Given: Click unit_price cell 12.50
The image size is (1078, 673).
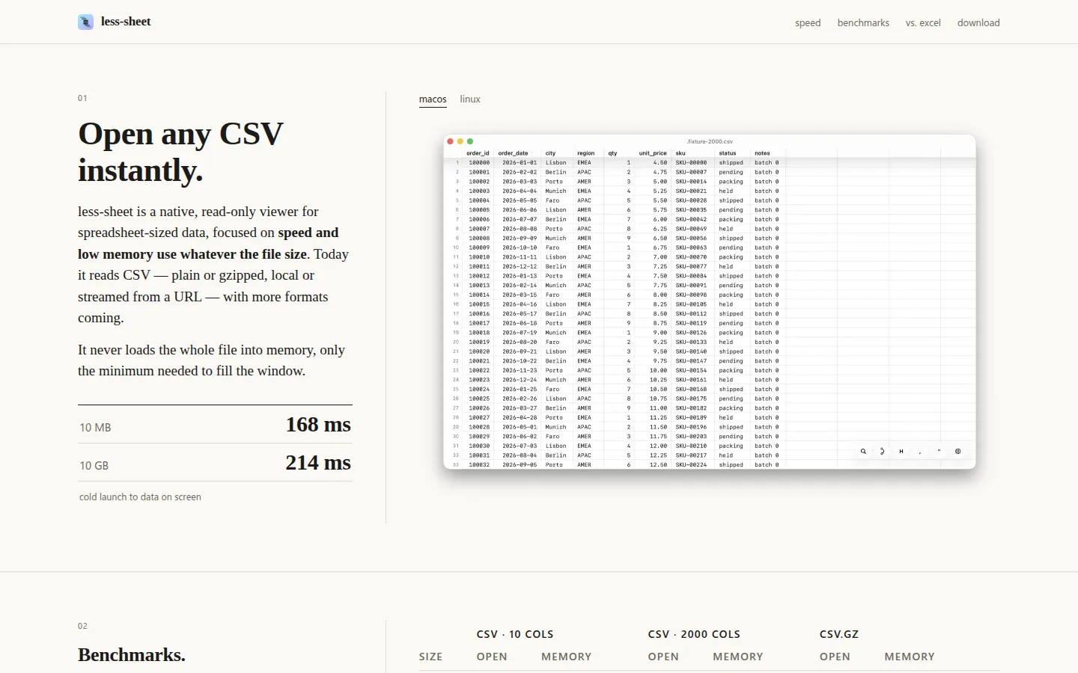Looking at the screenshot, I should 658,465.
